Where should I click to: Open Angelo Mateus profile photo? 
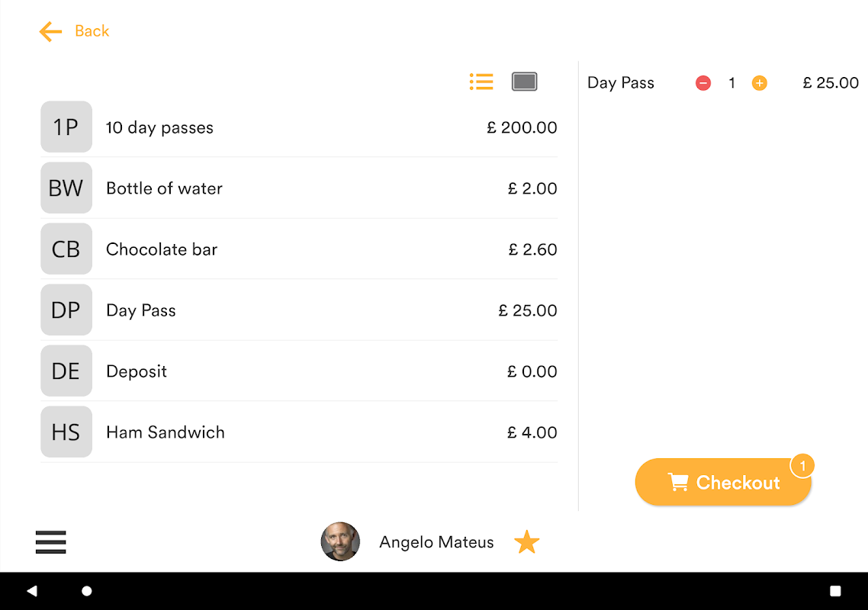(340, 542)
